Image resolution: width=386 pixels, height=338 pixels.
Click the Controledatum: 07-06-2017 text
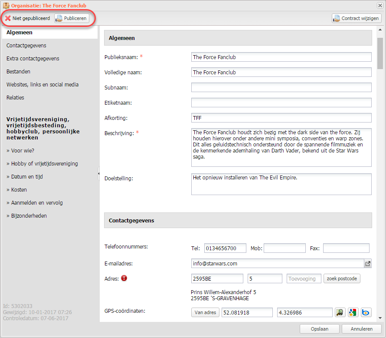pyautogui.click(x=36, y=318)
